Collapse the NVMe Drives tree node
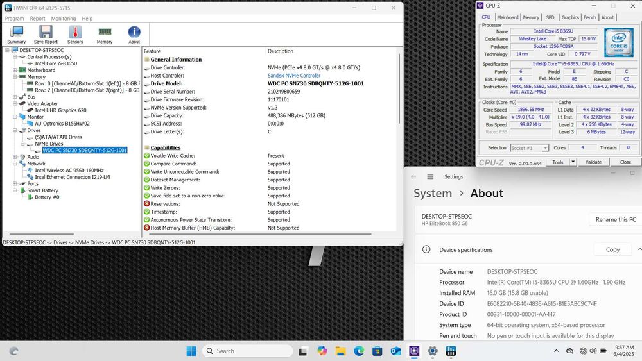 coord(22,144)
